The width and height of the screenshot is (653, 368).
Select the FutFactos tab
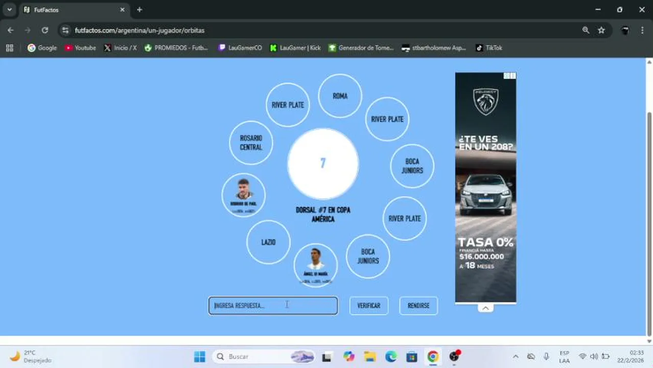point(74,10)
